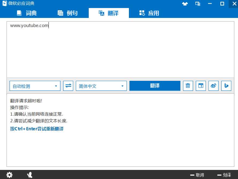Click the pop-out window icon
Image resolution: width=238 pixels, height=179 pixels.
(201, 86)
